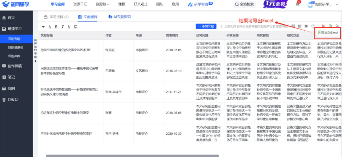Toggle italic text formatting

[63, 27]
